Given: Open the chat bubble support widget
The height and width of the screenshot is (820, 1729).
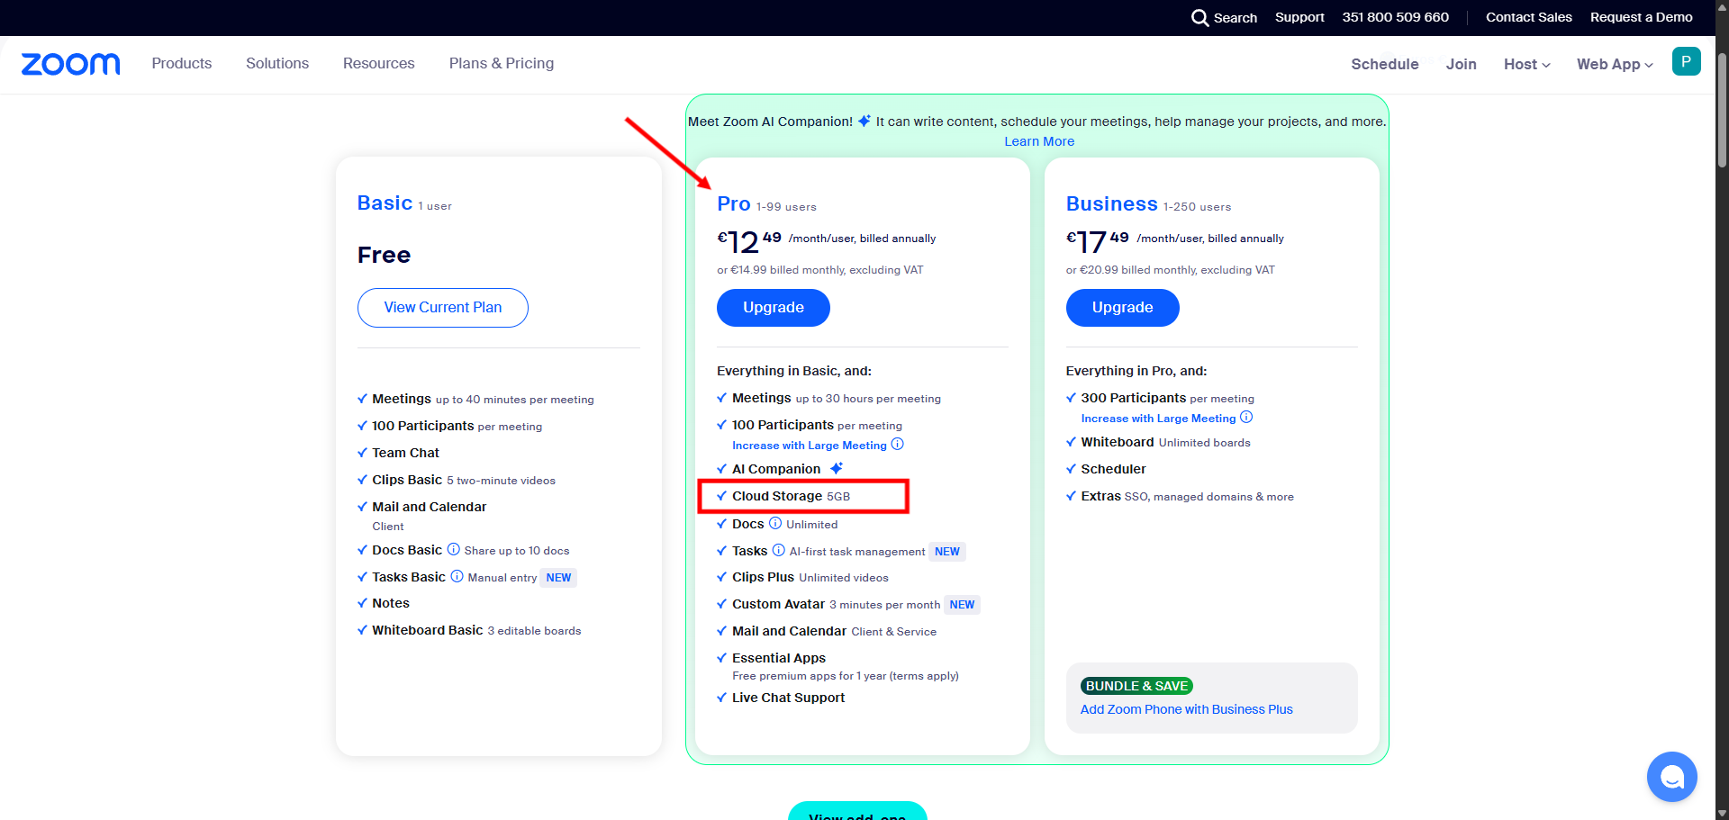Looking at the screenshot, I should [x=1671, y=776].
